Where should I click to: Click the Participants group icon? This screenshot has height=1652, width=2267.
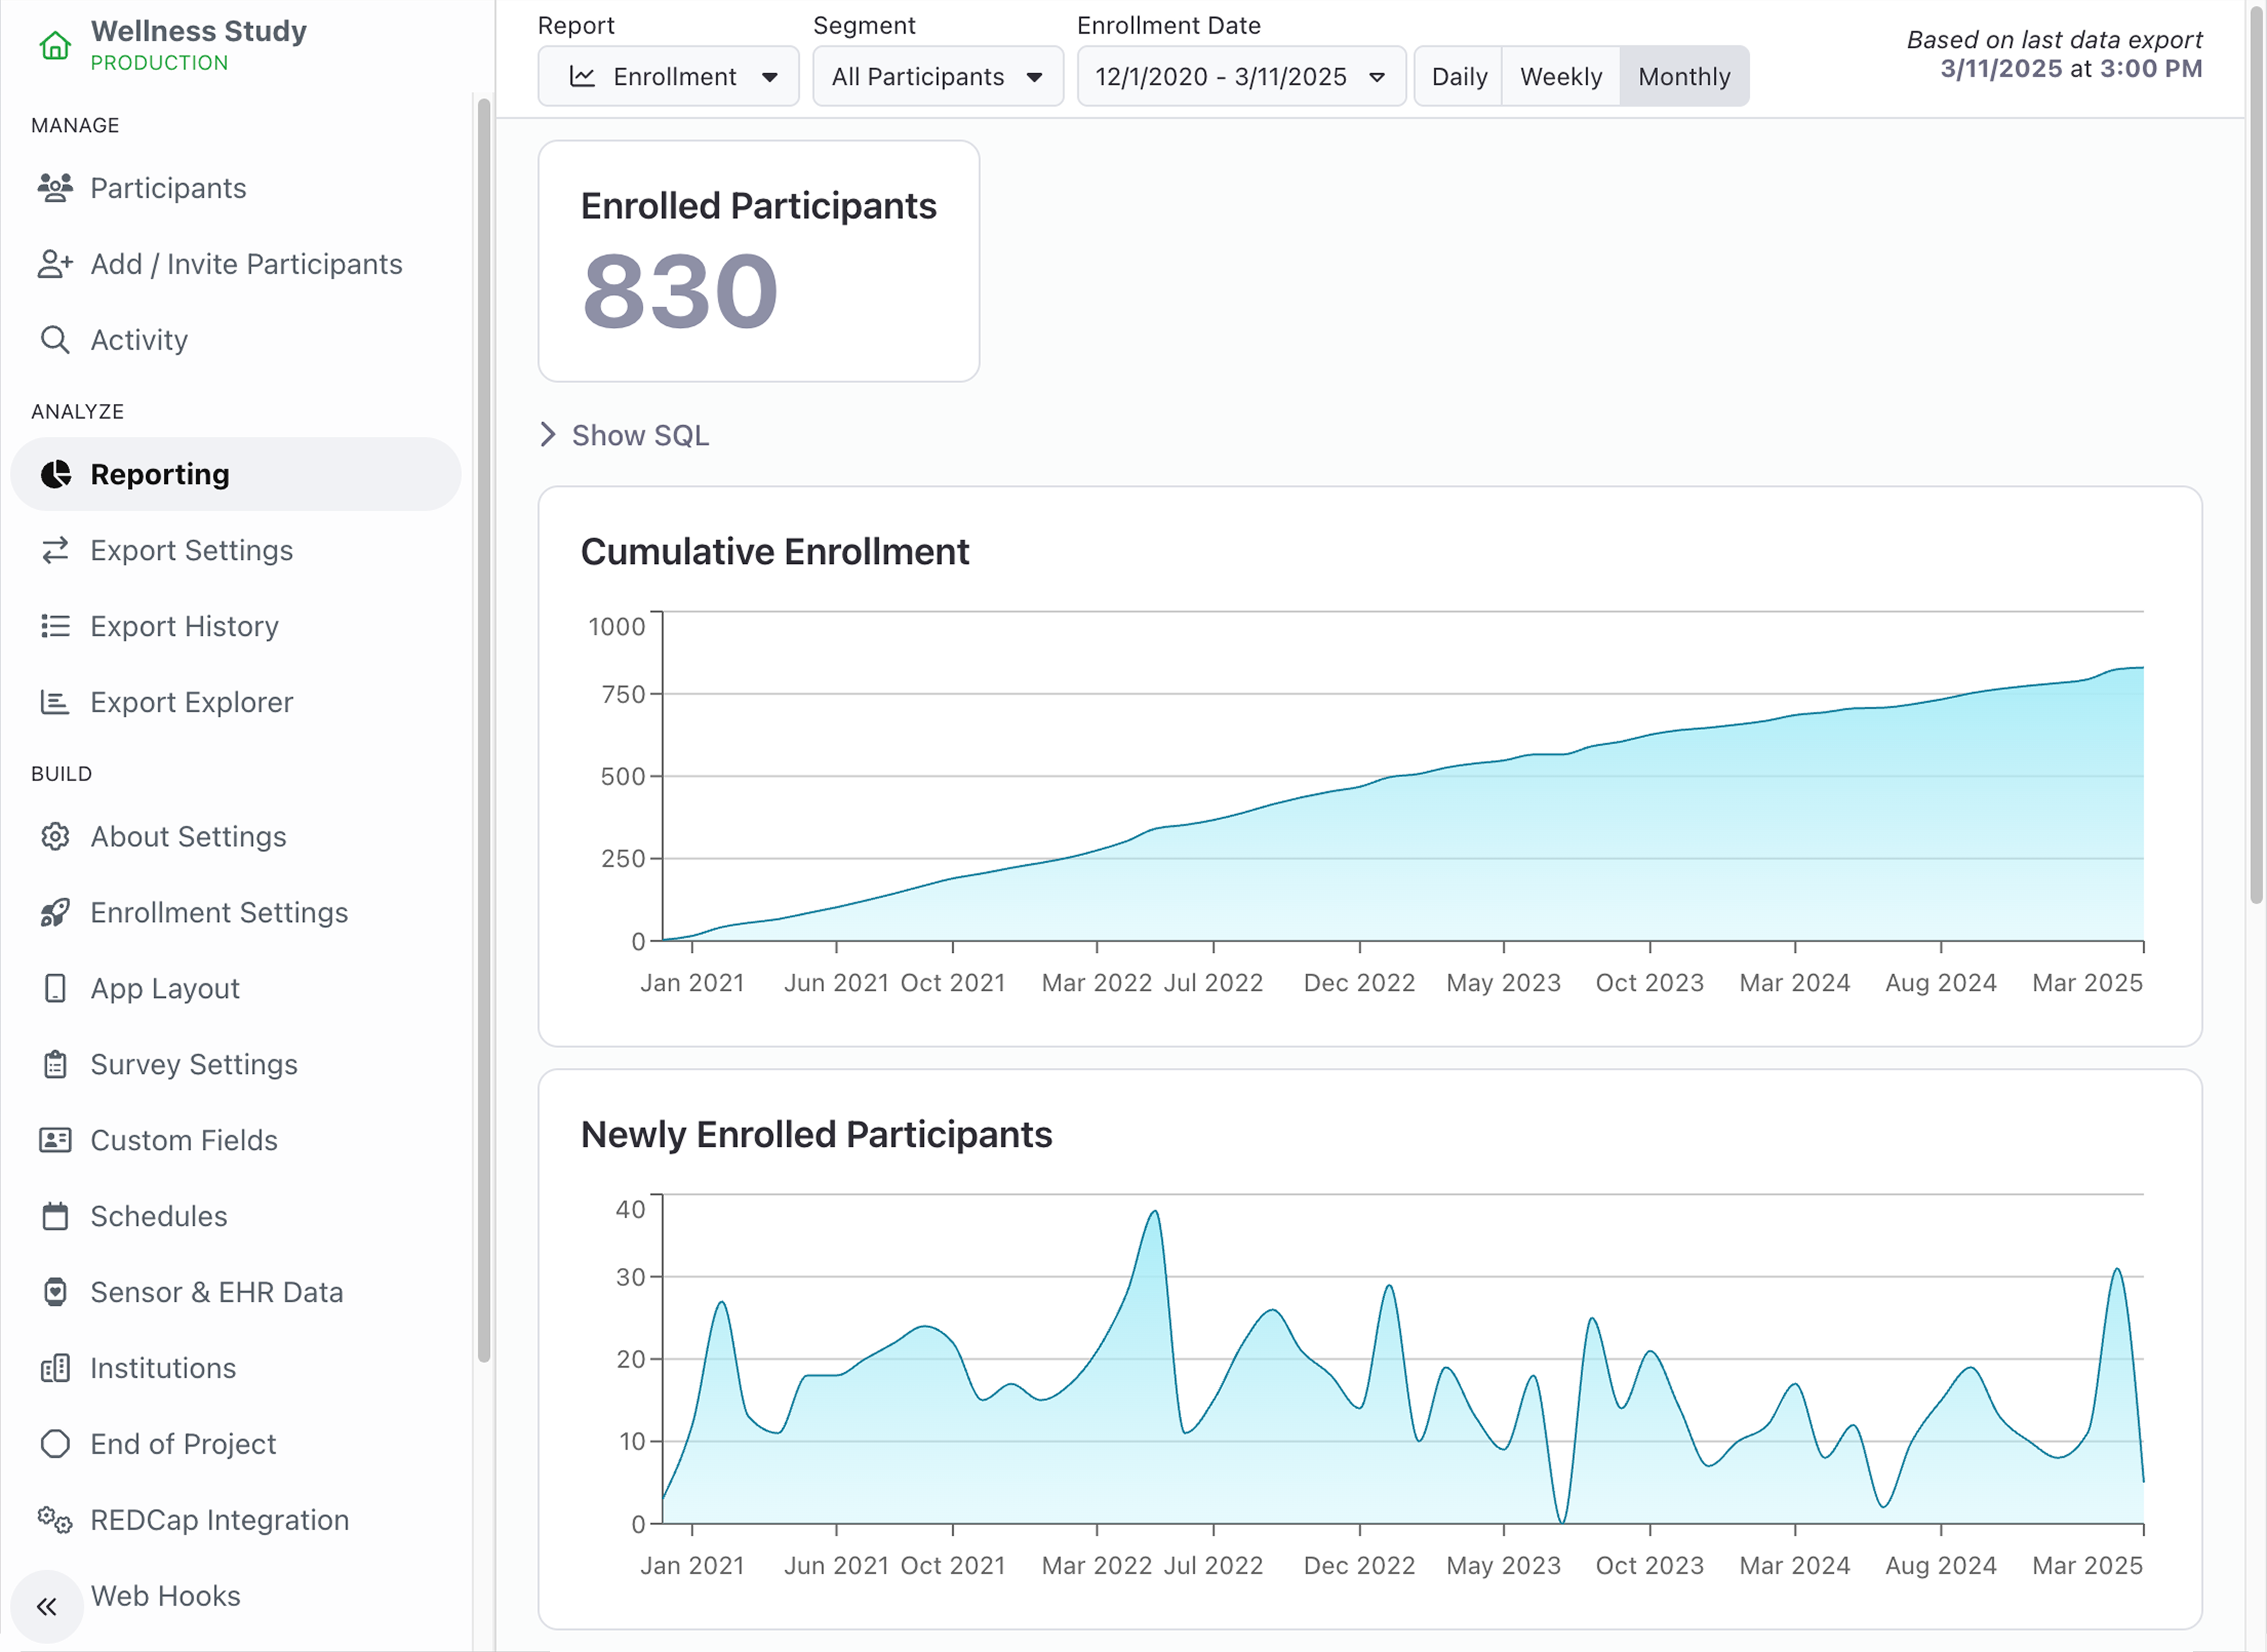55,188
